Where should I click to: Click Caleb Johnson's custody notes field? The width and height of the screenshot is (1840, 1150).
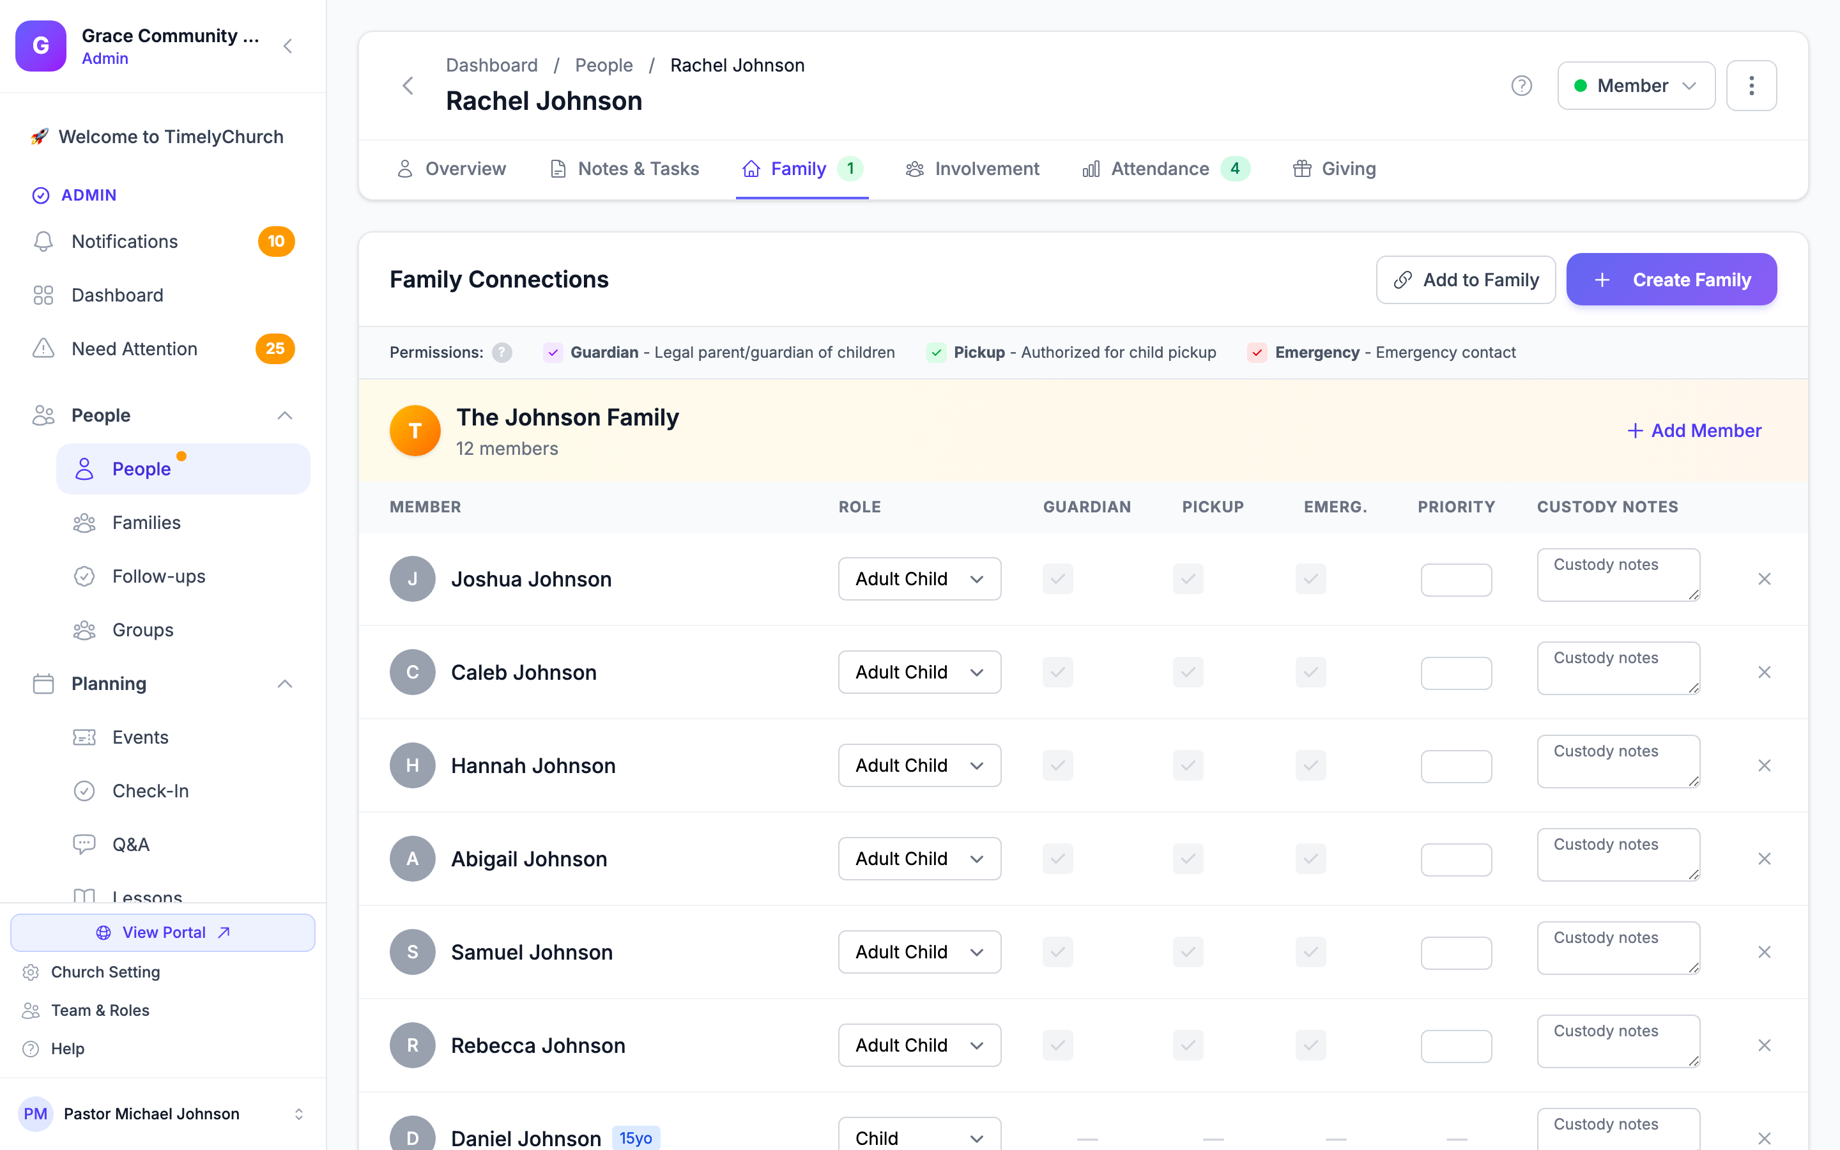click(x=1618, y=668)
